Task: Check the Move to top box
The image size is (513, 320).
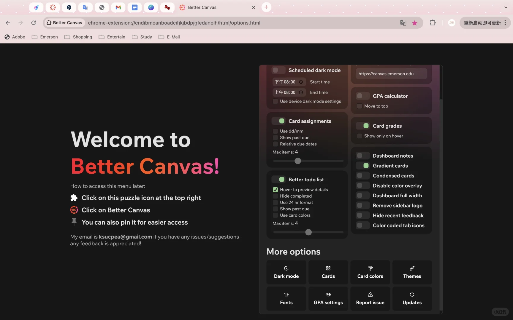Action: click(x=360, y=106)
